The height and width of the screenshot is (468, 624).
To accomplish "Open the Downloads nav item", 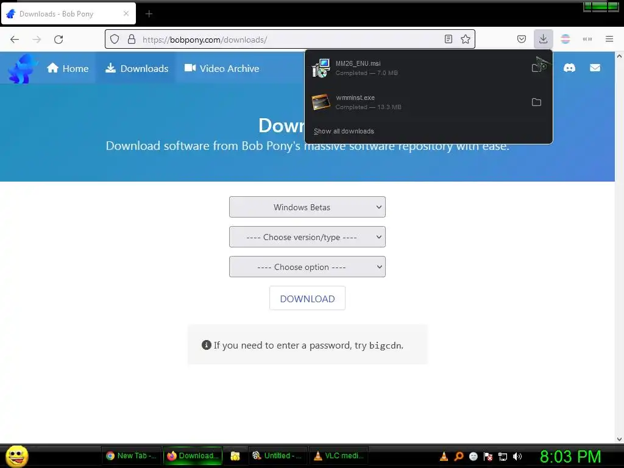I will coord(136,68).
